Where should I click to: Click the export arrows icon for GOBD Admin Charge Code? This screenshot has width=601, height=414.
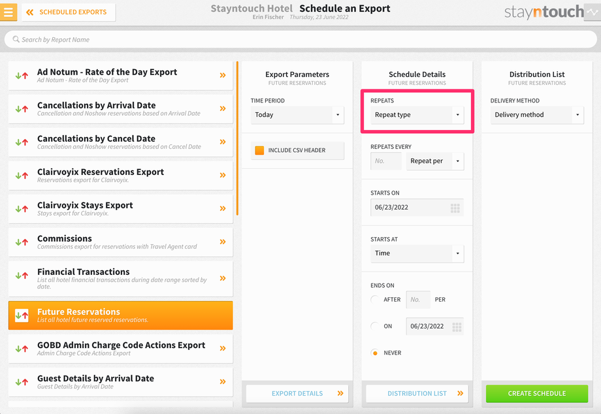(x=22, y=349)
